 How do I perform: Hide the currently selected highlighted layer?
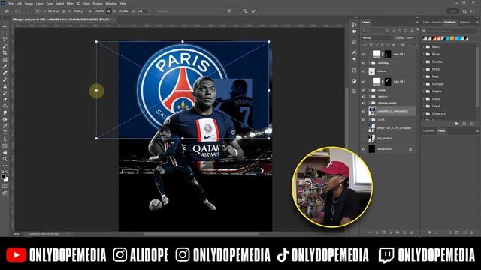[364, 112]
